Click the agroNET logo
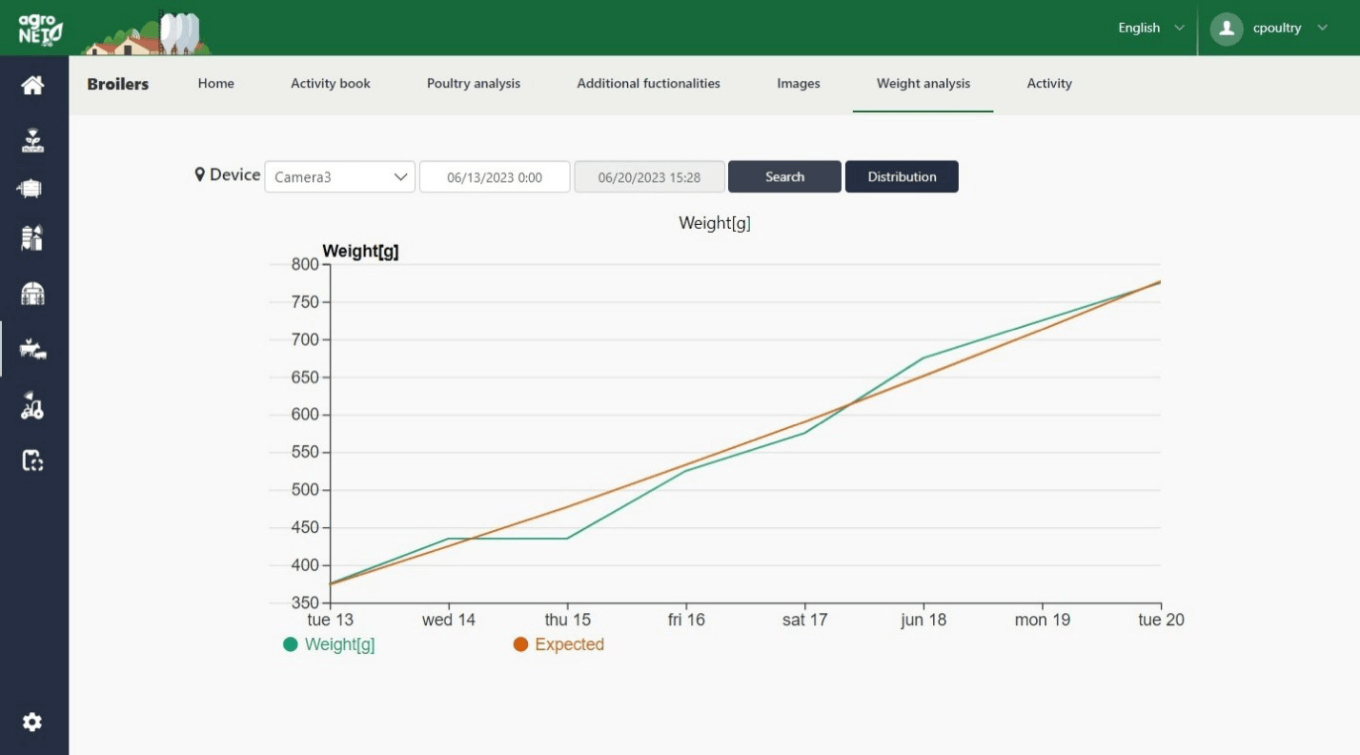Viewport: 1360px width, 755px height. coord(40,29)
